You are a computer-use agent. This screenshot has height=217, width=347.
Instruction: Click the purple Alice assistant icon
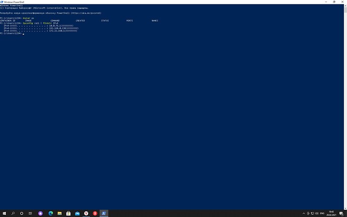click(x=41, y=213)
